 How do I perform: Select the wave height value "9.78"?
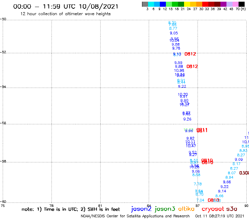(176, 48)
